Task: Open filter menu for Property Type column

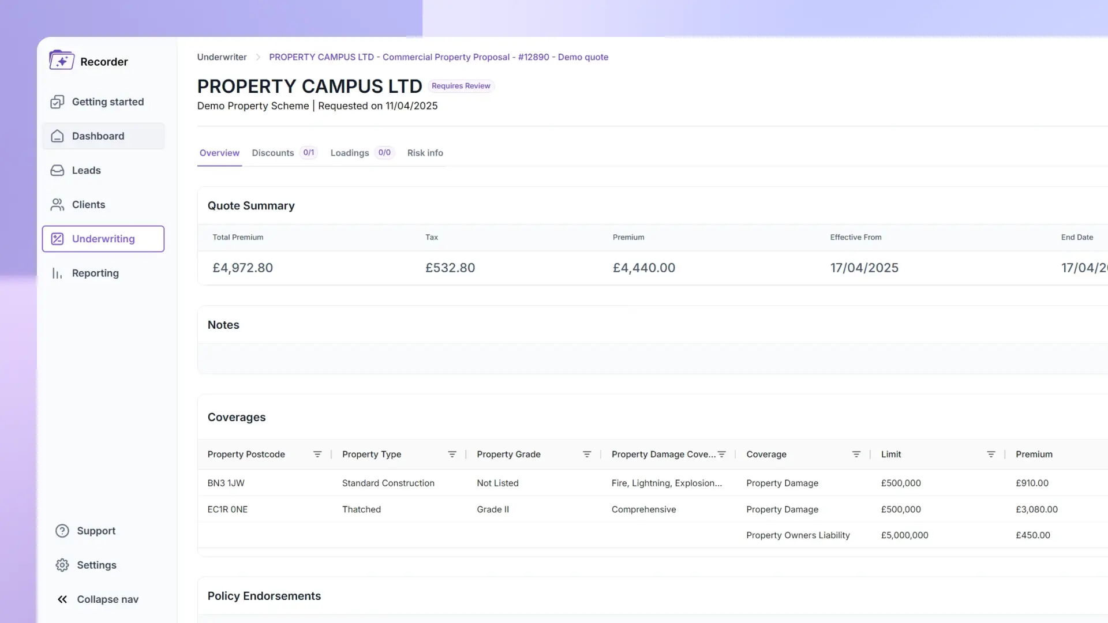Action: tap(452, 455)
